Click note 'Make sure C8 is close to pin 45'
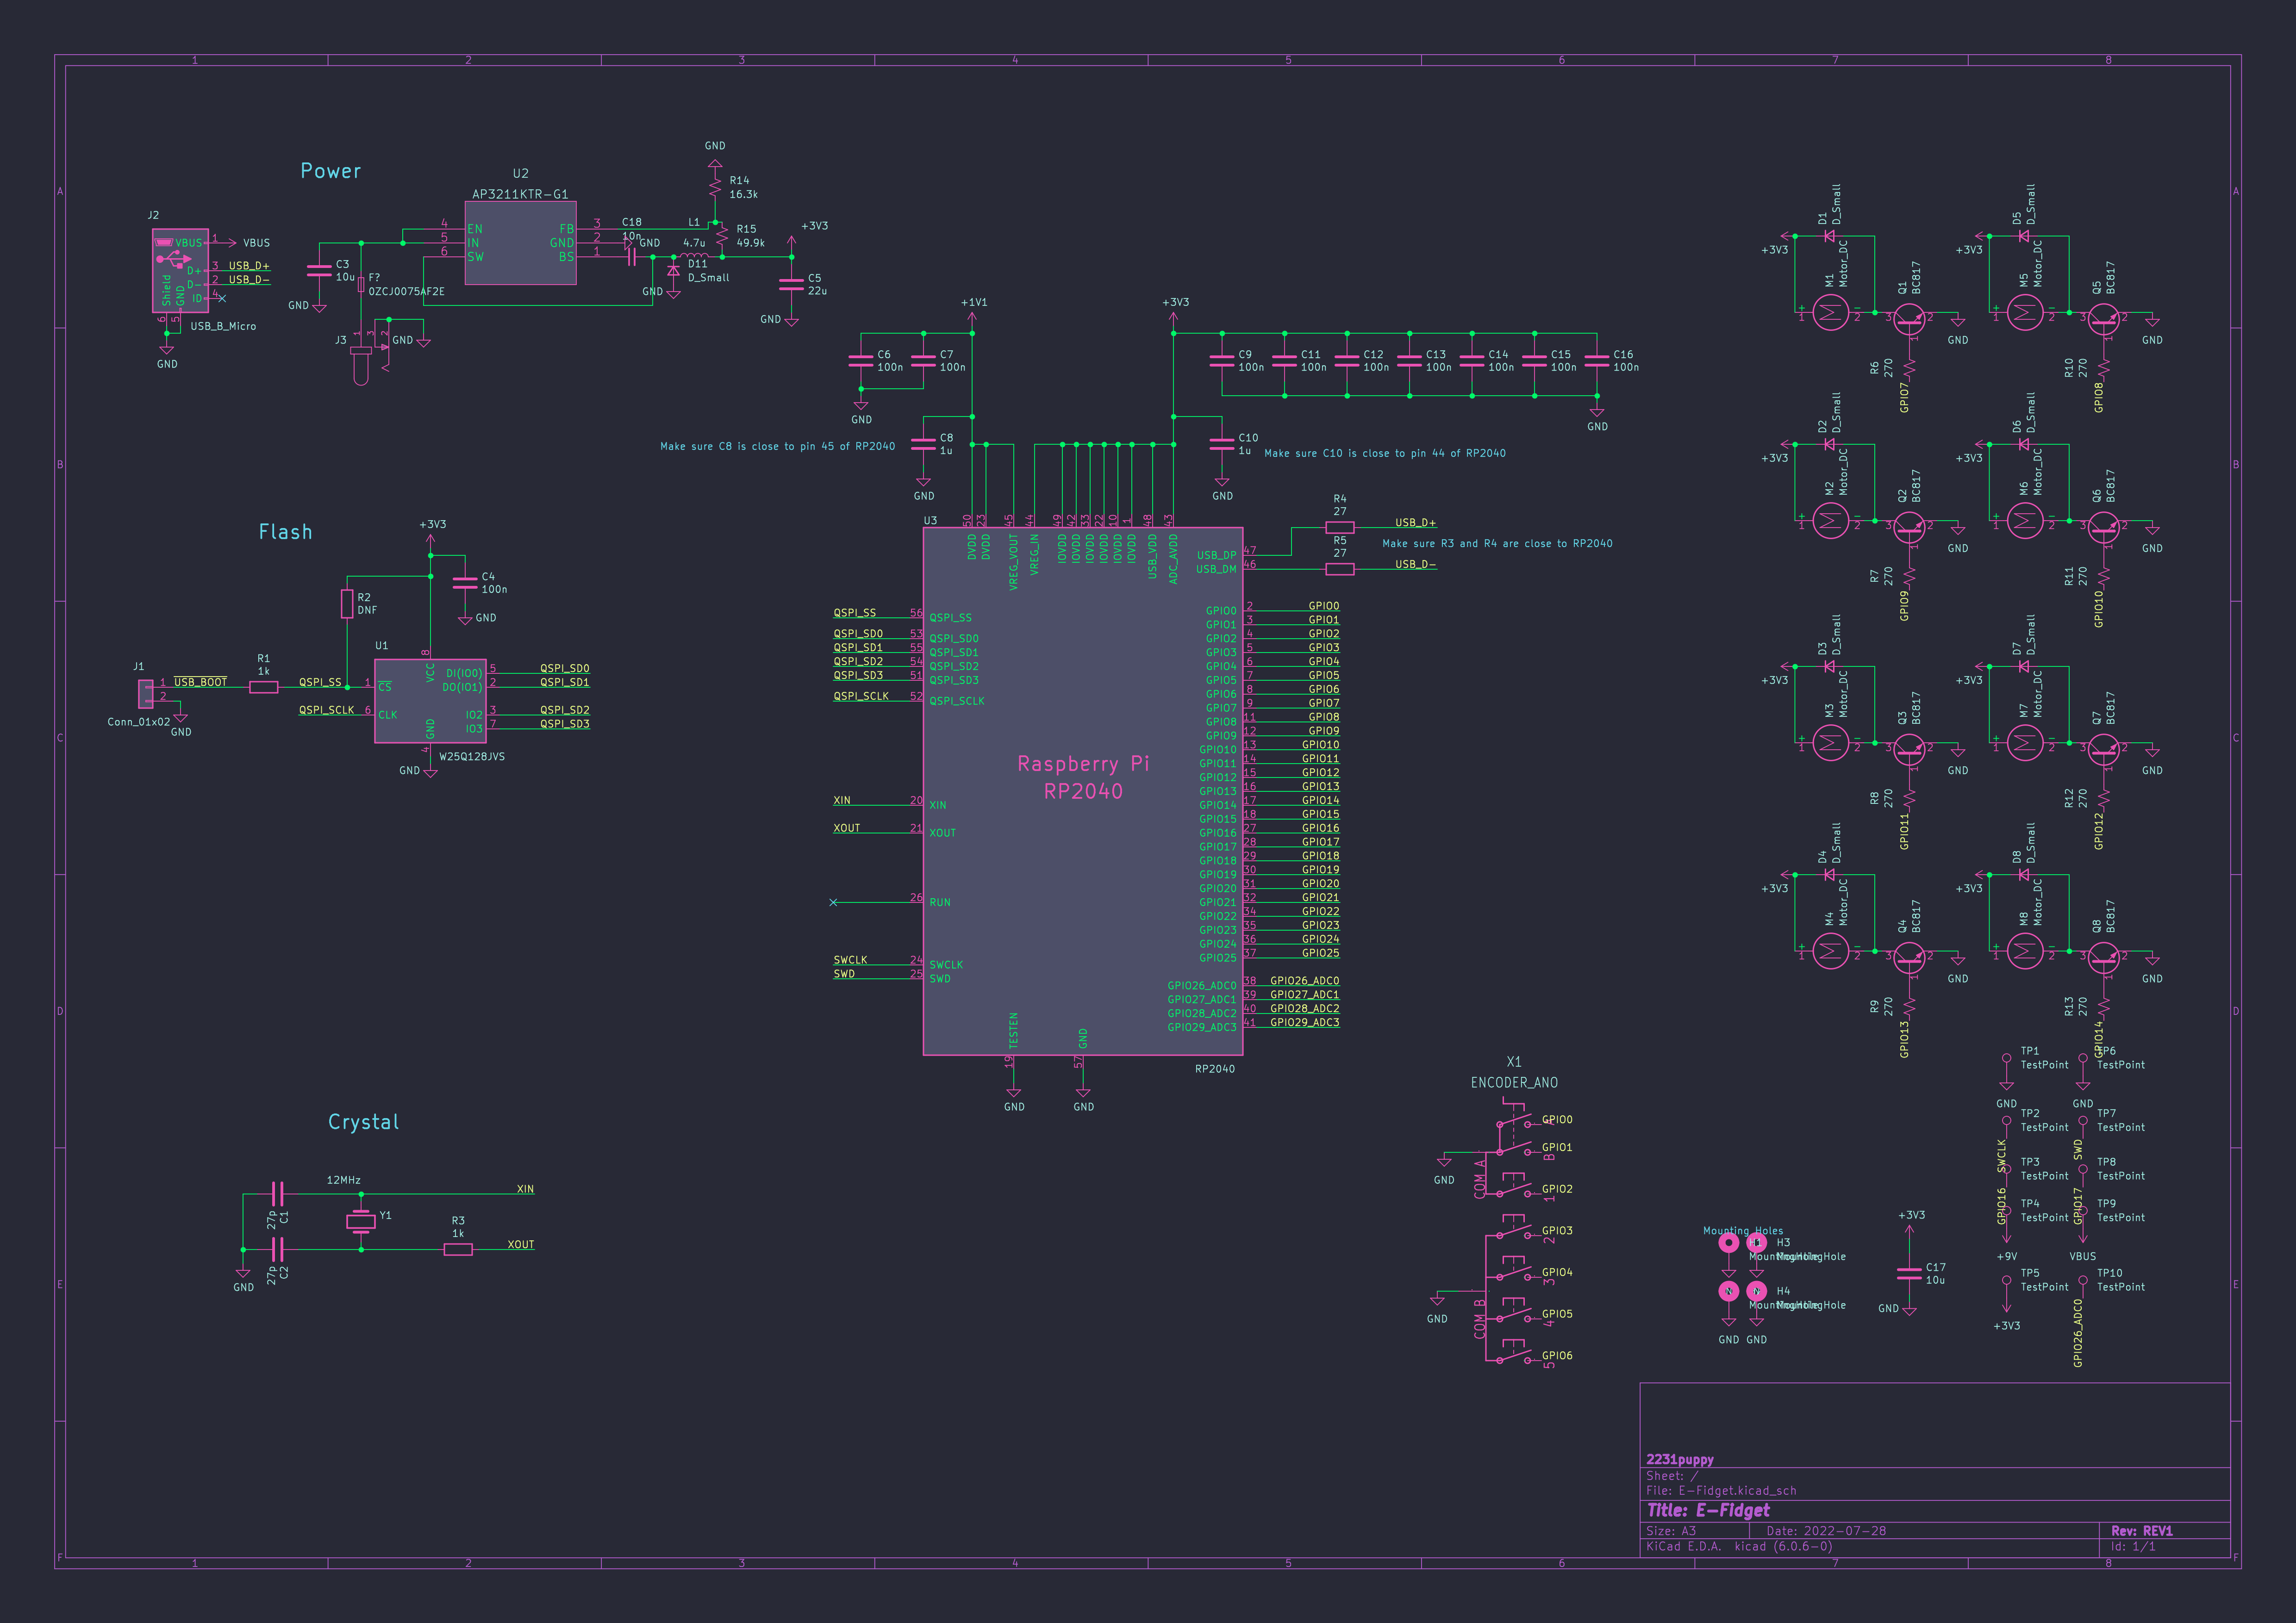Screen dimensions: 2296x1623 (778, 446)
